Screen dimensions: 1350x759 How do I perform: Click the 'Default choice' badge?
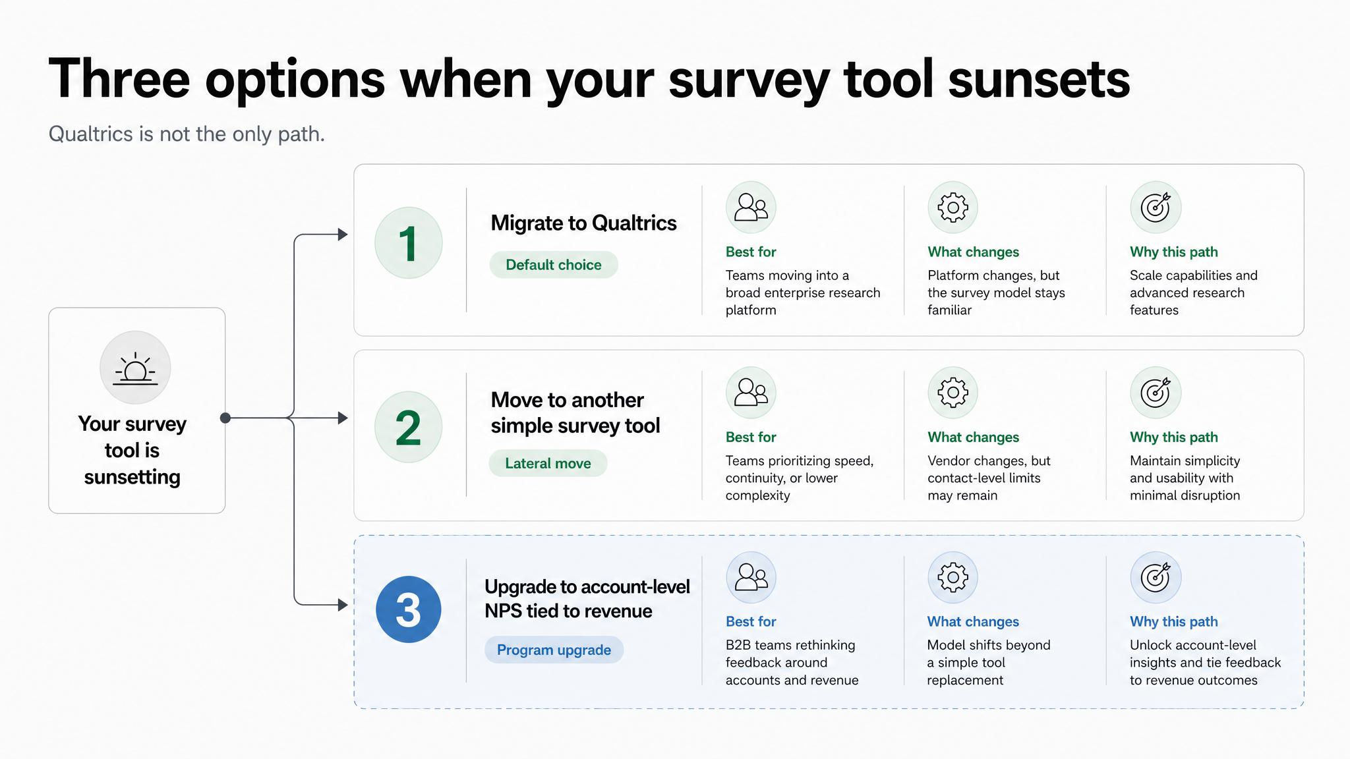[554, 265]
